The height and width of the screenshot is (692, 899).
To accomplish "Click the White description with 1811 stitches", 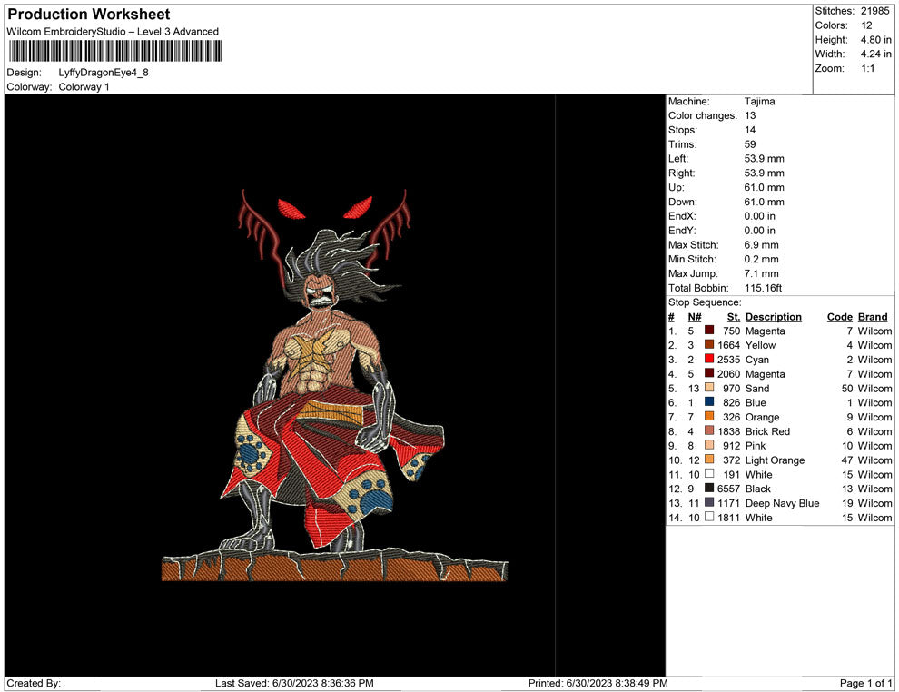I will pos(758,517).
